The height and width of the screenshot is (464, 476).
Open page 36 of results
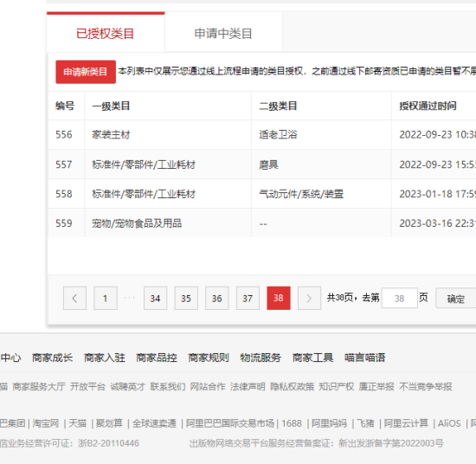click(x=216, y=298)
